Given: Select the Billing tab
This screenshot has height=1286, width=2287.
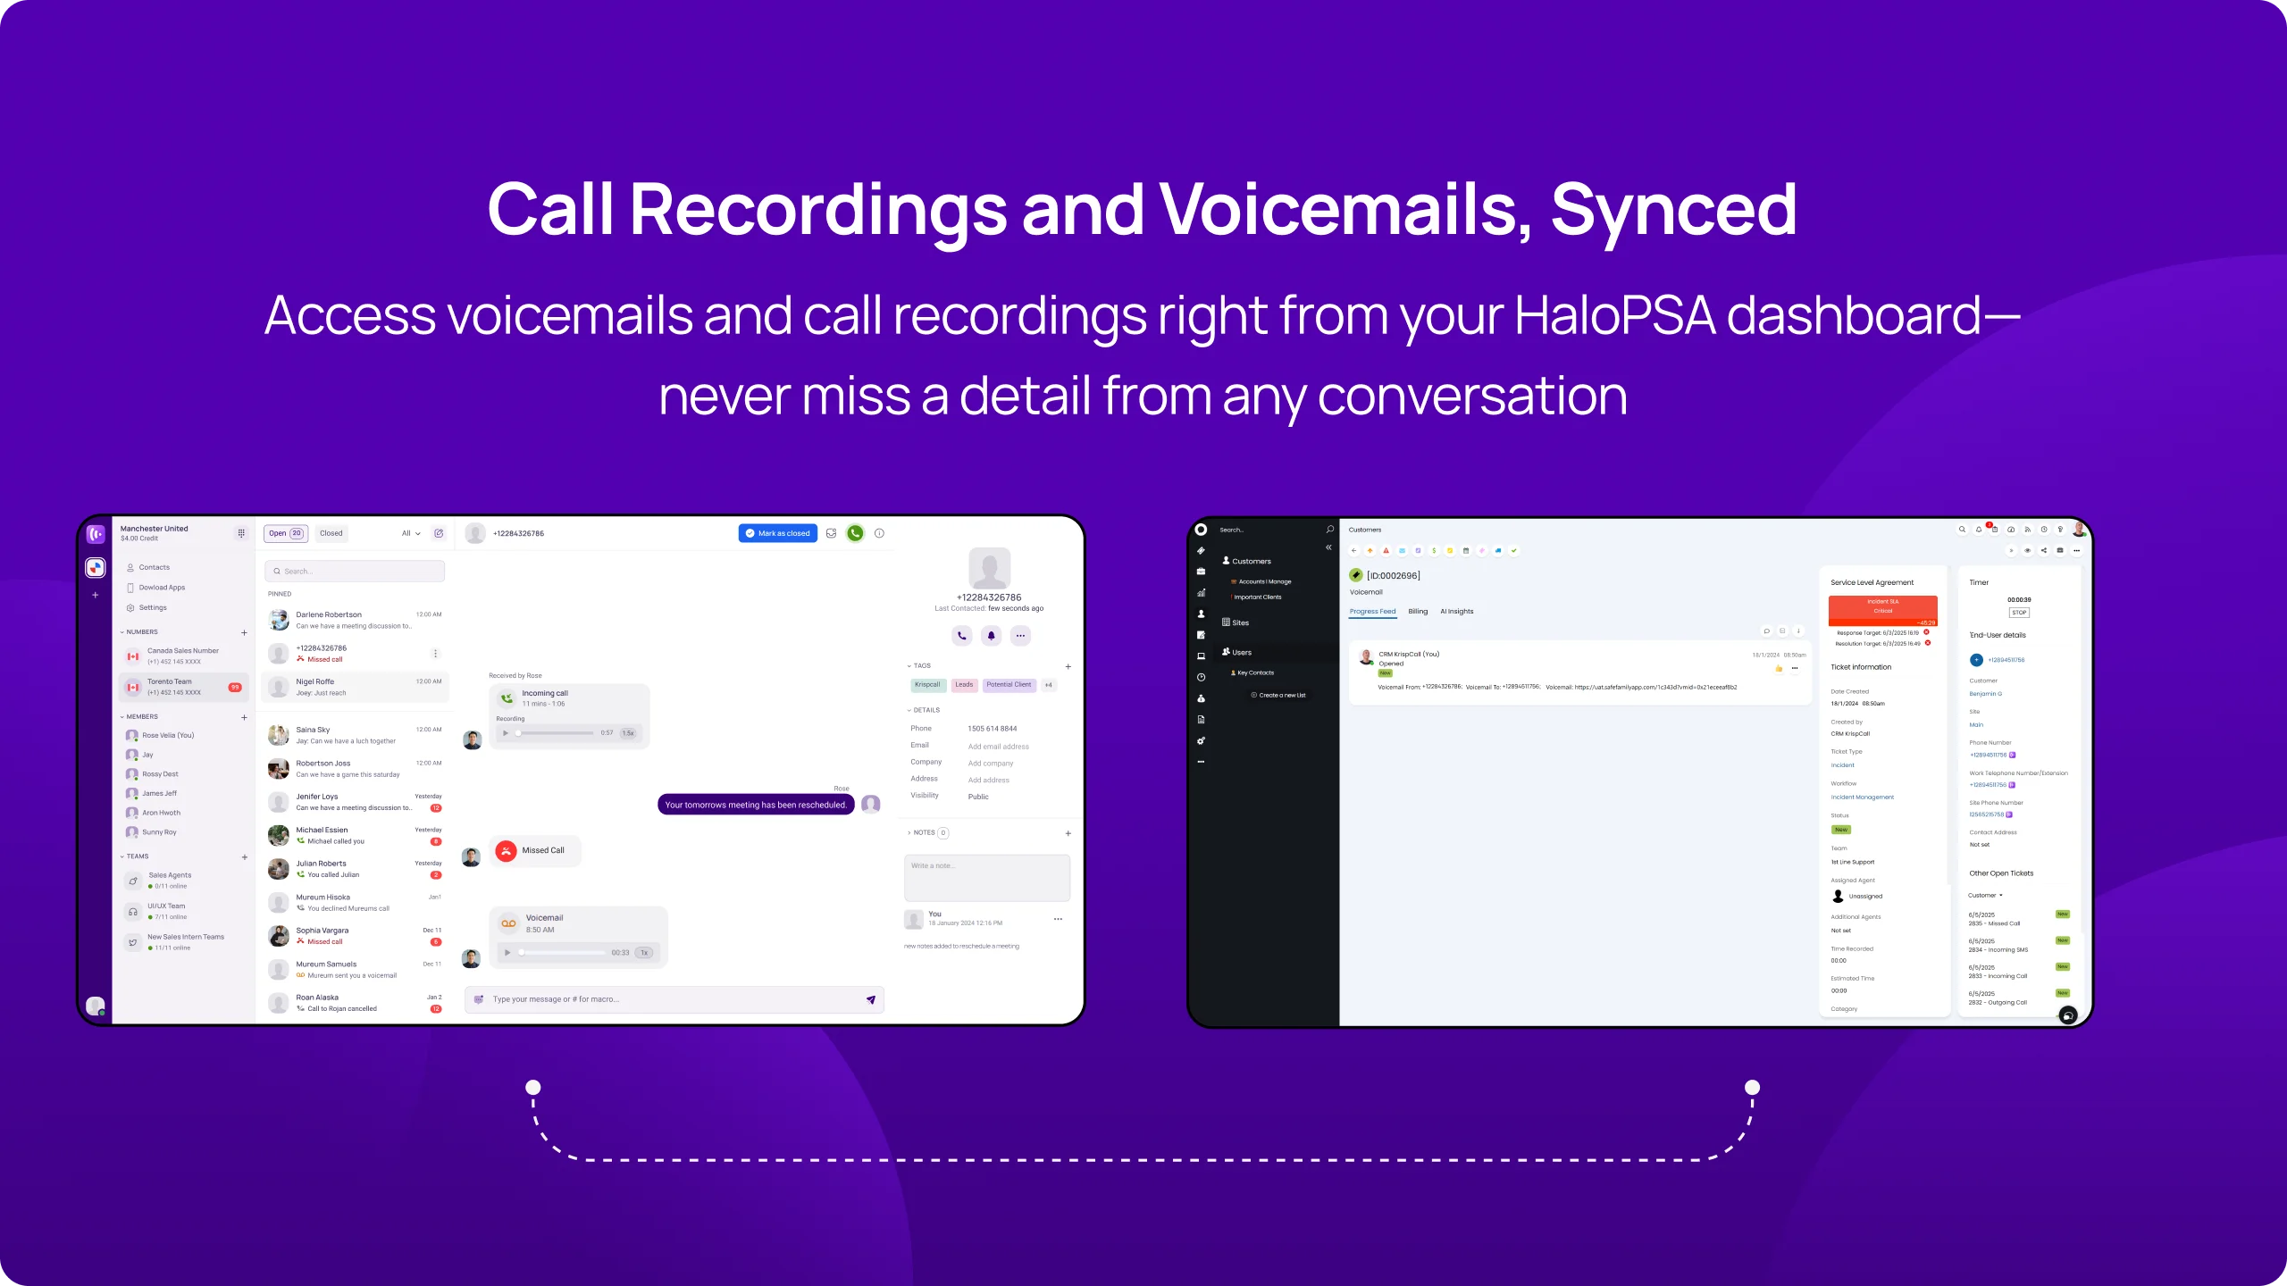Looking at the screenshot, I should tap(1418, 612).
